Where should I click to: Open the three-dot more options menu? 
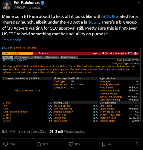click(x=138, y=3)
